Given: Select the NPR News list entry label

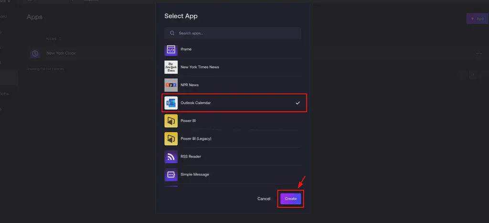Looking at the screenshot, I should 189,85.
